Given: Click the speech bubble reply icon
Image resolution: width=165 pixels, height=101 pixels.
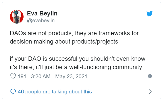Looking at the screenshot, I should [x=13, y=92].
